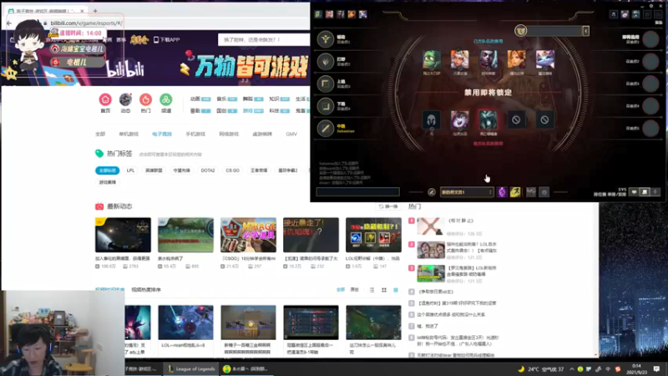The image size is (668, 376).
Task: Click the fifth empty ban slot icon
Action: 544,120
